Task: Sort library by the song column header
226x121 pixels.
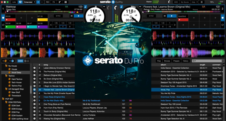Action: click(x=46, y=65)
